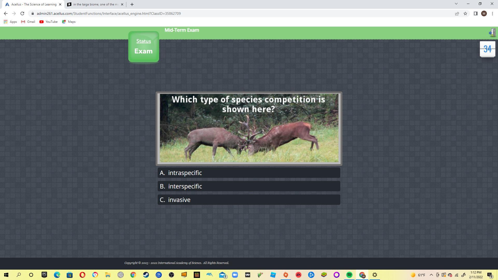
Task: Bookmark this page with the star icon
Action: [465, 13]
